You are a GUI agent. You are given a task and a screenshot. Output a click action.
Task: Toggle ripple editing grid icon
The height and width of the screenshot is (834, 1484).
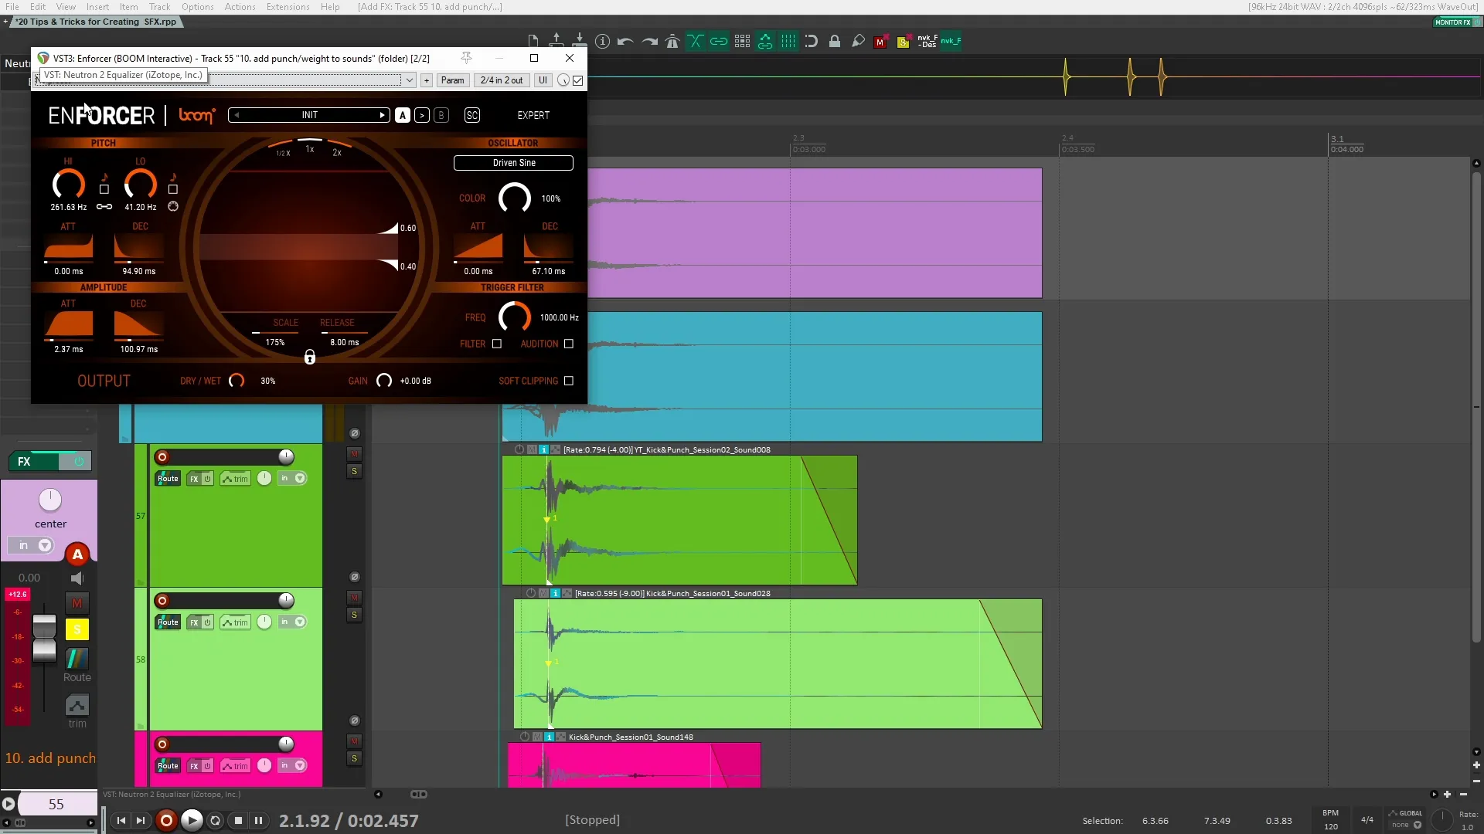coord(742,42)
